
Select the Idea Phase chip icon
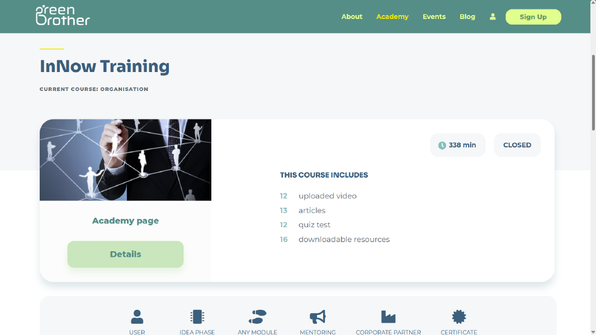197,317
